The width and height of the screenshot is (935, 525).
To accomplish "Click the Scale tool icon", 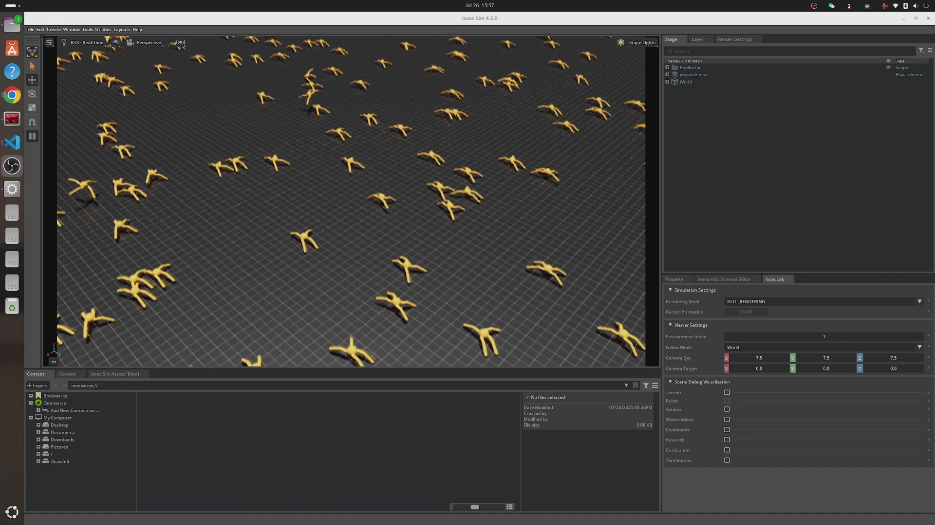I will click(x=32, y=108).
